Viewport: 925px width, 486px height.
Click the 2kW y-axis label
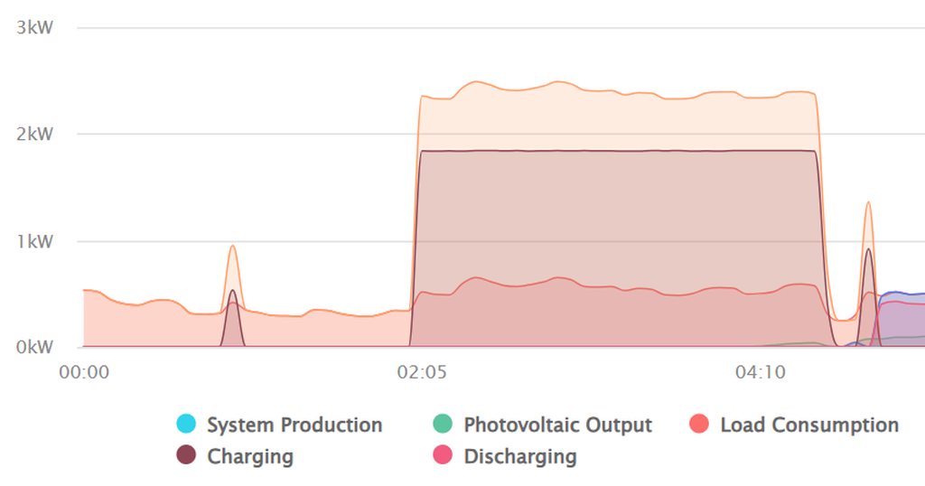click(35, 135)
